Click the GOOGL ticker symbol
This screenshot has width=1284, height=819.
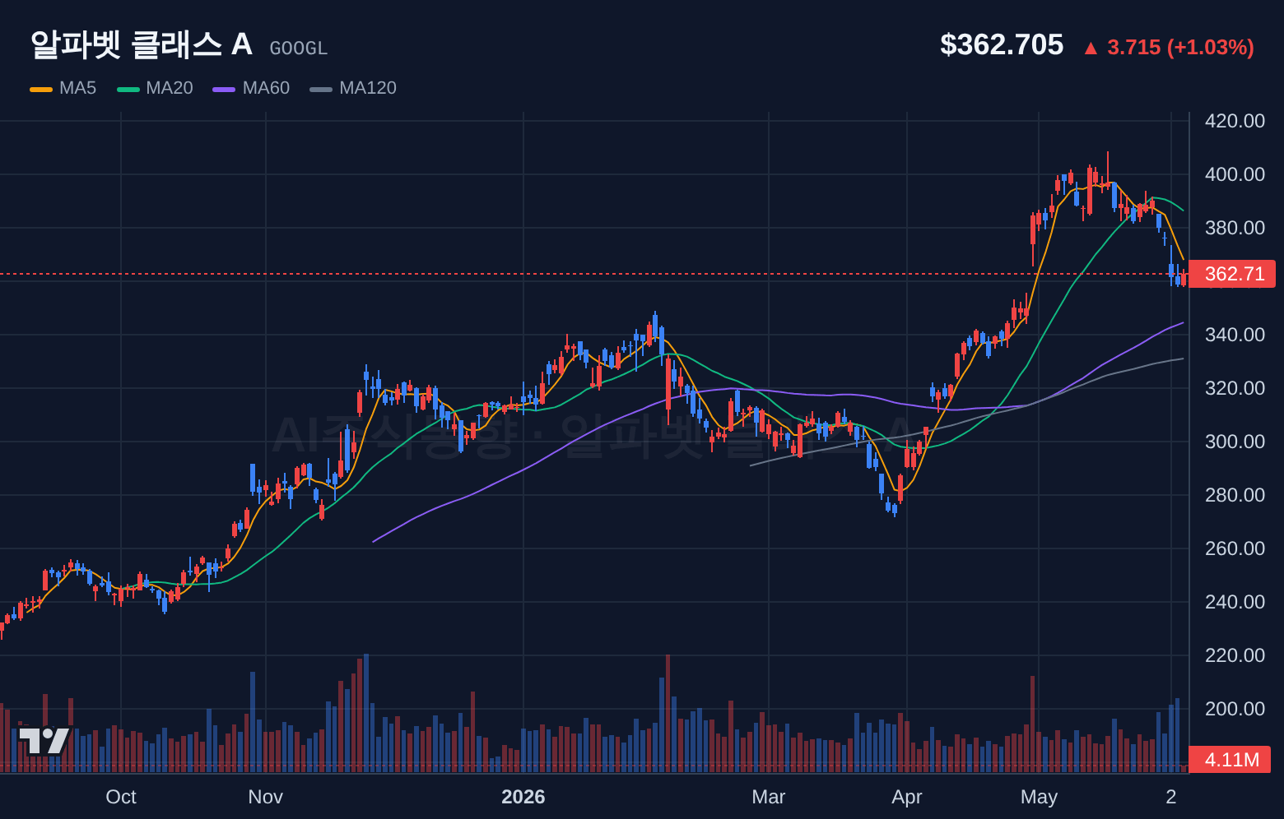pos(299,49)
